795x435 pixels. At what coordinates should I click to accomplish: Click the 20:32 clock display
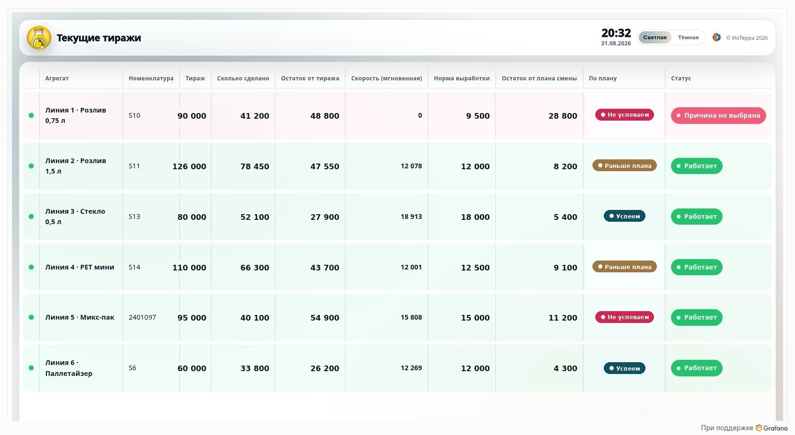click(x=616, y=33)
